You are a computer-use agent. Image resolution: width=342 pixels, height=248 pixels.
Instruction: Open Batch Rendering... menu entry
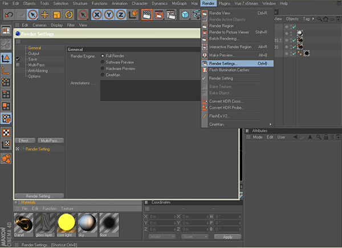click(x=237, y=38)
